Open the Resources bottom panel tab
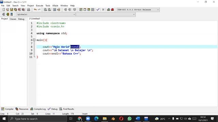Image resolution: width=218 pixels, height=122 pixels. click(22, 109)
